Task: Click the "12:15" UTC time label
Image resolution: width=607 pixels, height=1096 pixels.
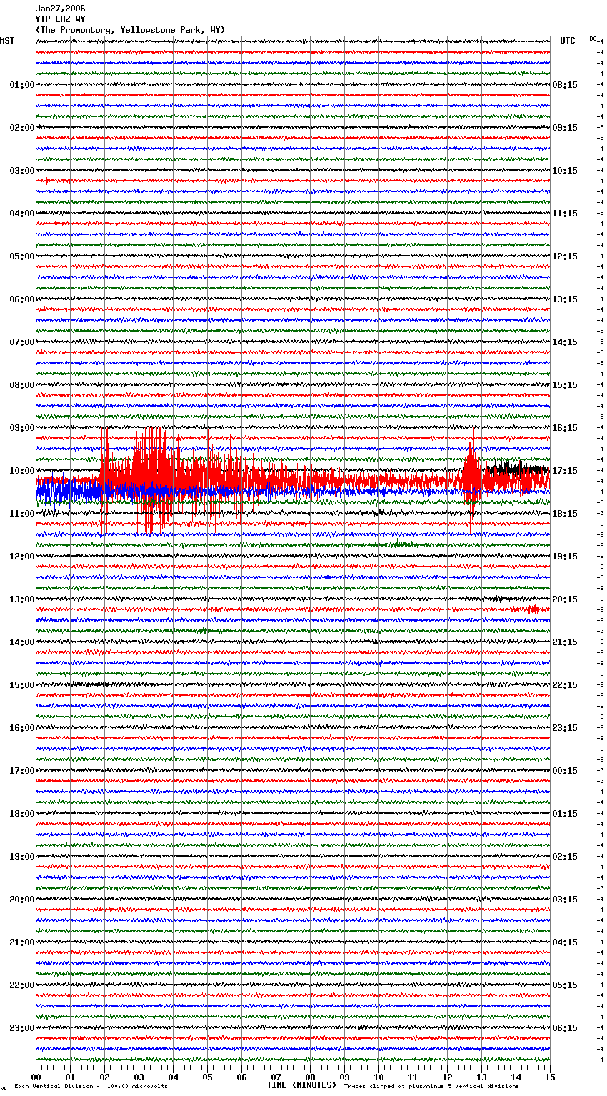Action: tap(565, 256)
